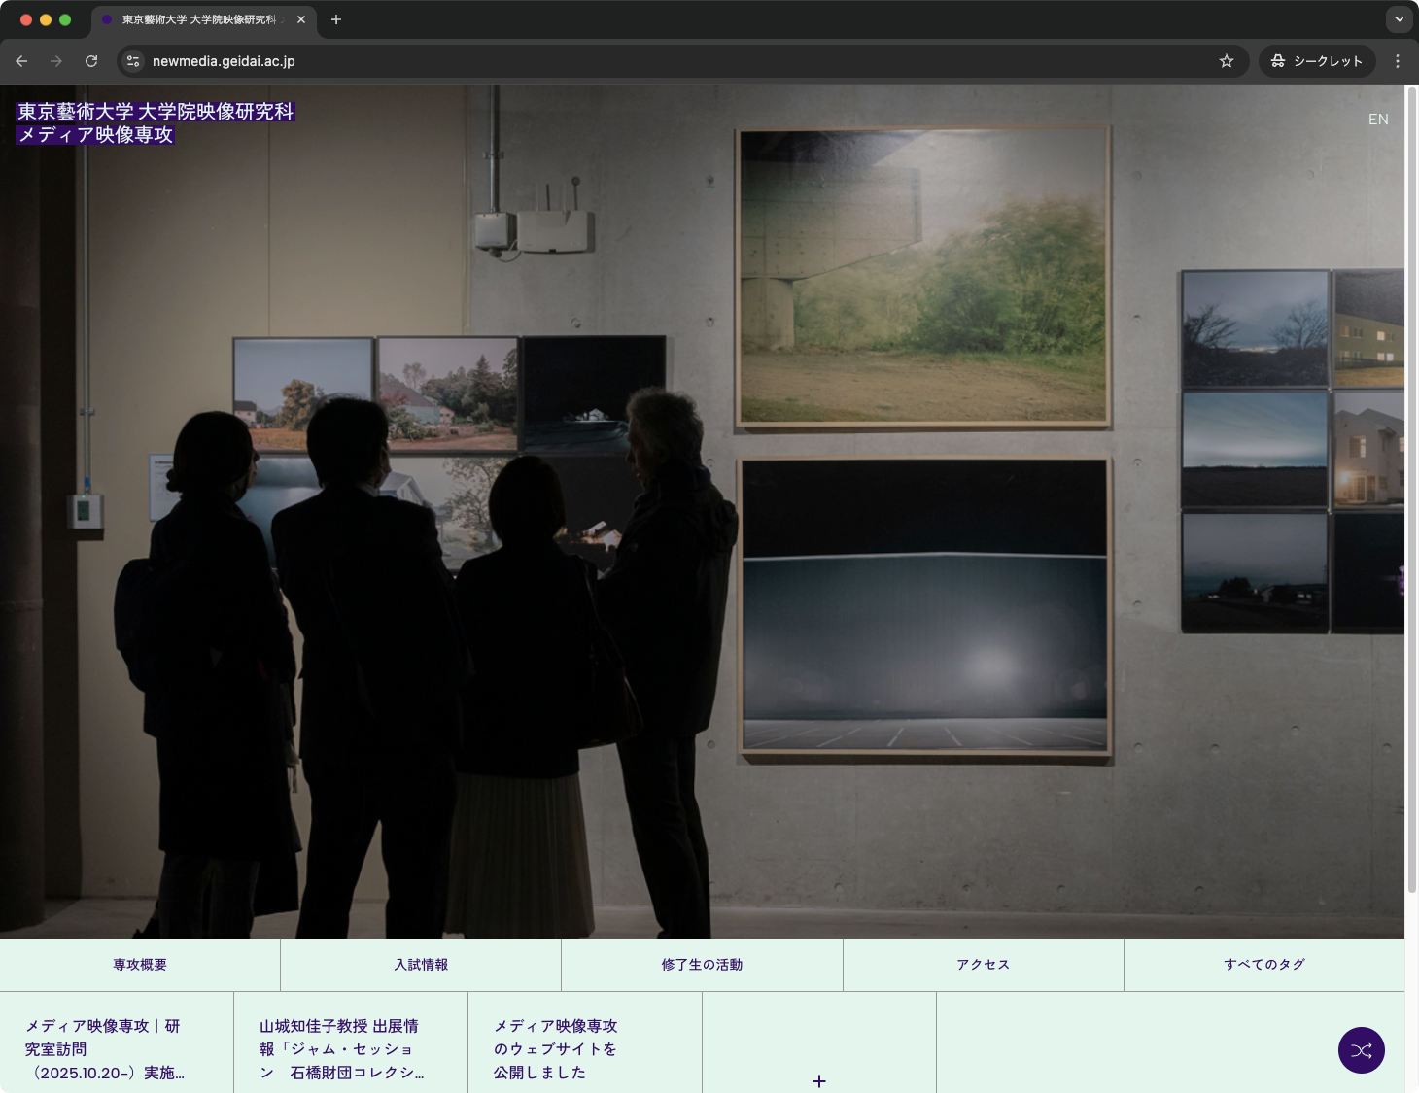The image size is (1419, 1093).
Task: Click the page vertical scrollbar
Action: (1411, 486)
